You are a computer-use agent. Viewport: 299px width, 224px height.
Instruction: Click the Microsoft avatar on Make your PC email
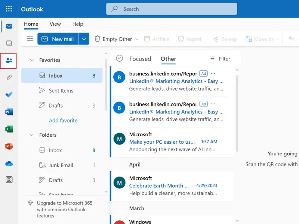(x=119, y=139)
